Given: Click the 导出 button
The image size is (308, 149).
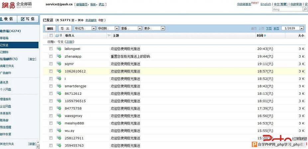Looking at the screenshot, I should [x=65, y=28].
